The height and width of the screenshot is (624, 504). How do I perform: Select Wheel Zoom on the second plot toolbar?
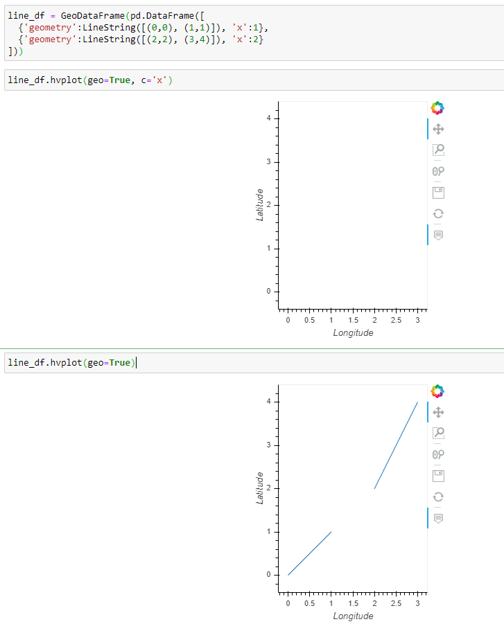[x=437, y=454]
